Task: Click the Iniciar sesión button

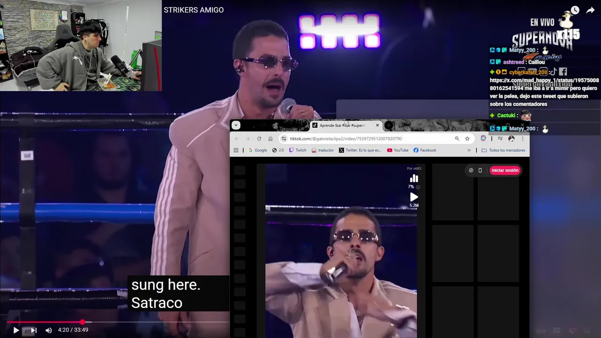Action: tap(505, 170)
